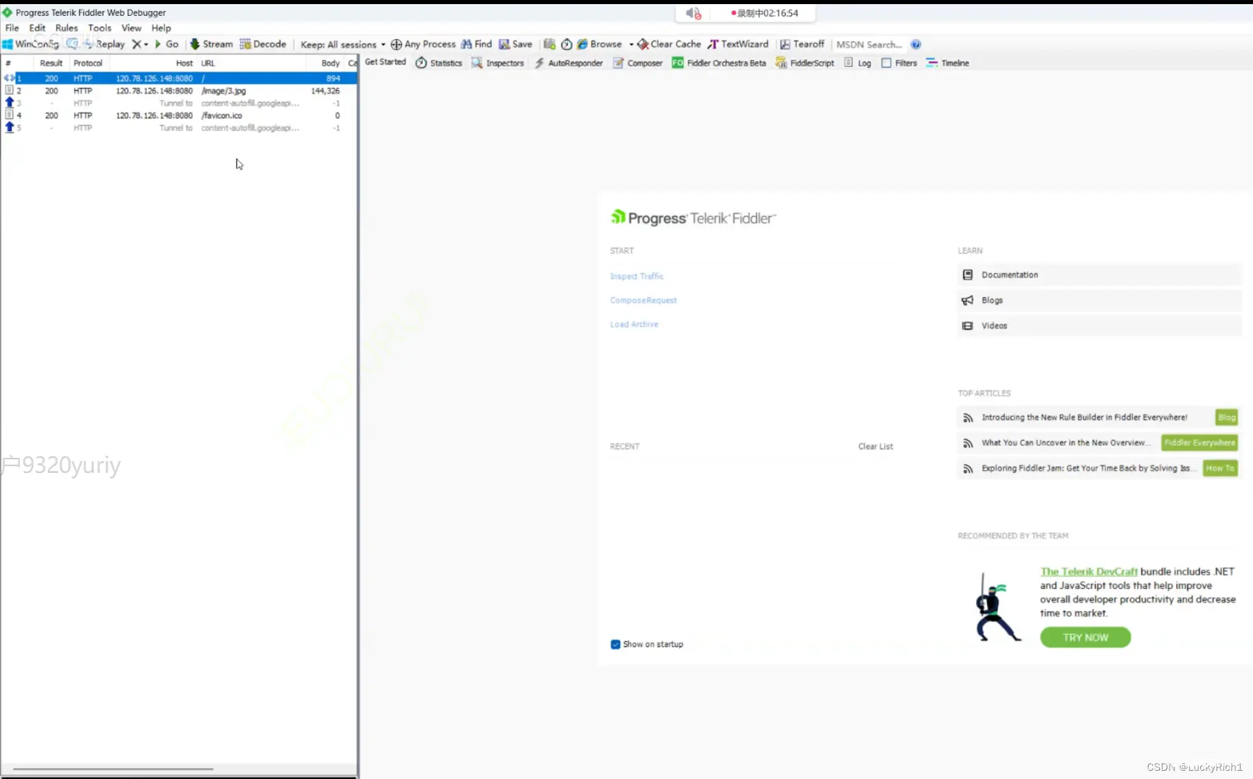Click the ComposeRequest link
The height and width of the screenshot is (779, 1253).
click(643, 300)
